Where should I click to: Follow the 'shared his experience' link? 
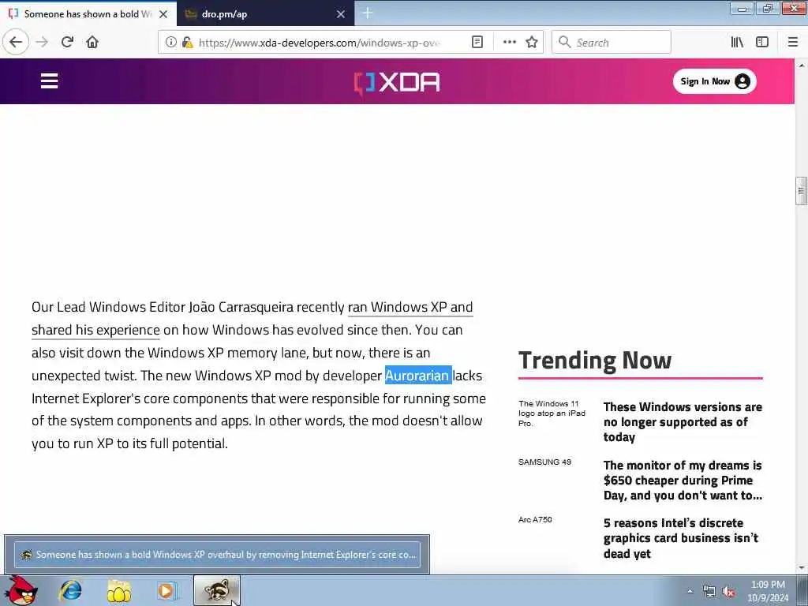[95, 330]
